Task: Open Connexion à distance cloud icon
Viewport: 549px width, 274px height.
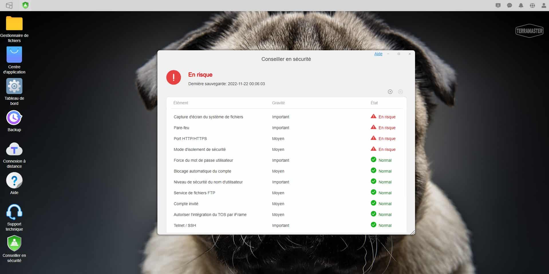Action: 14,149
